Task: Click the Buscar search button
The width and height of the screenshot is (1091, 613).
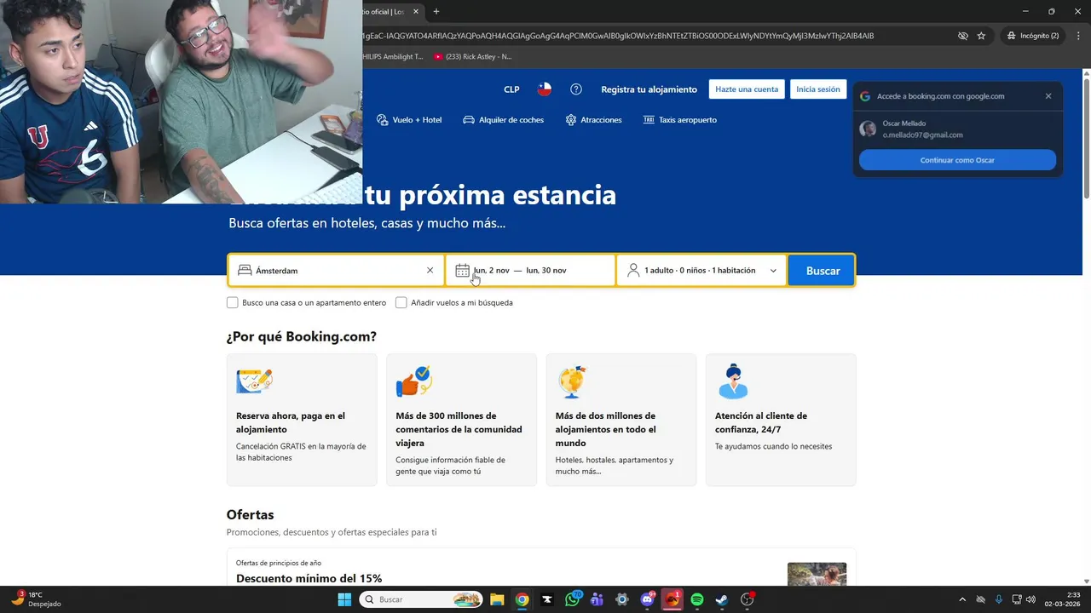Action: 822,271
